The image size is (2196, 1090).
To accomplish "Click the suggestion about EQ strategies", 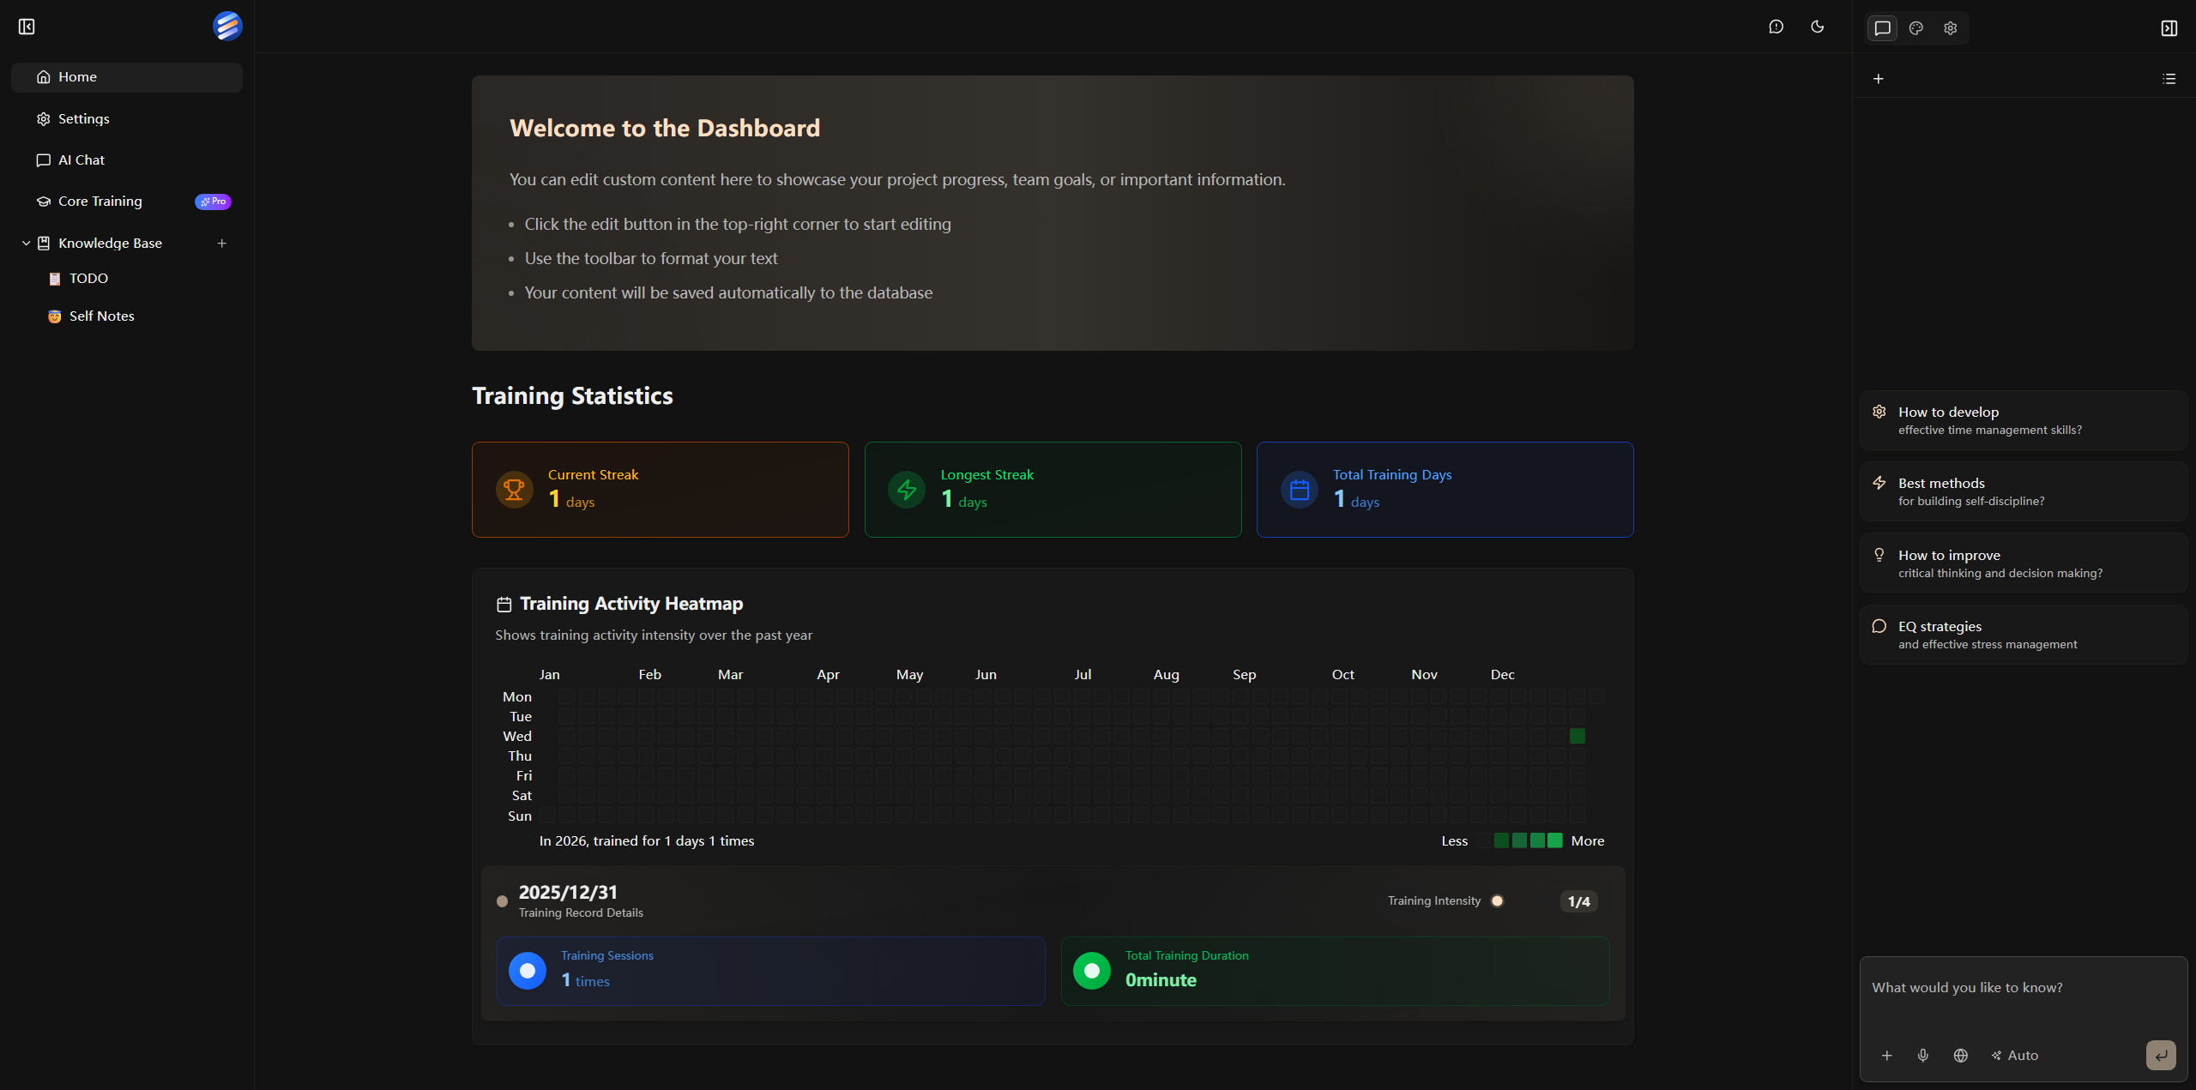I will 2024,634.
